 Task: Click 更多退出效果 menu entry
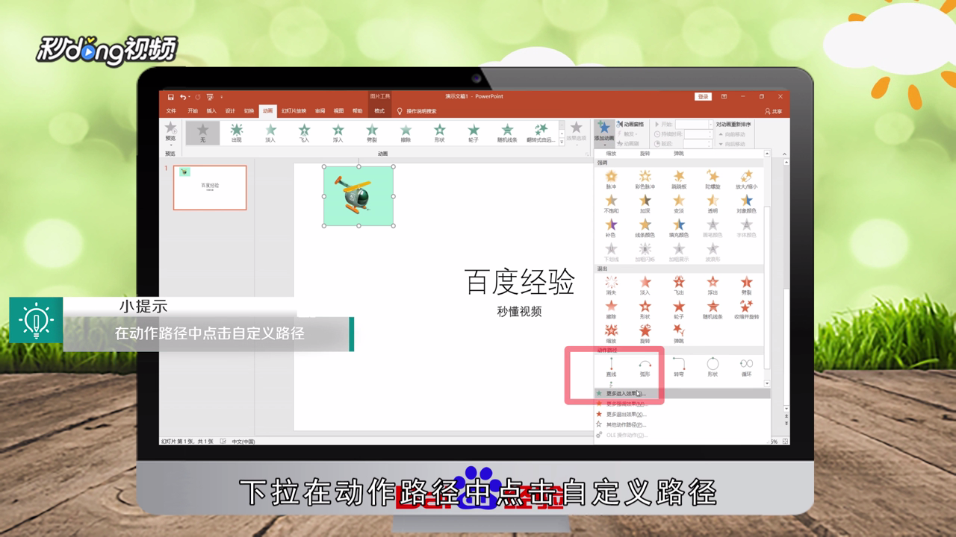[x=682, y=414]
